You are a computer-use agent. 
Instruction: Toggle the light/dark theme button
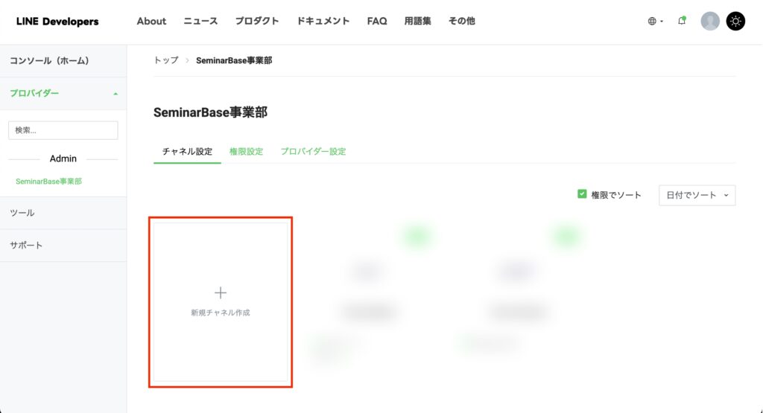point(735,22)
